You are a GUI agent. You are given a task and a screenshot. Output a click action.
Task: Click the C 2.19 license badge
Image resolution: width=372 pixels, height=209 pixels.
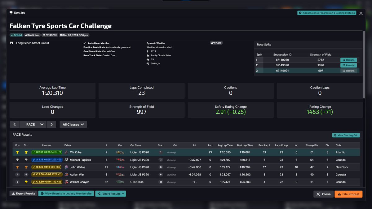click(46, 167)
